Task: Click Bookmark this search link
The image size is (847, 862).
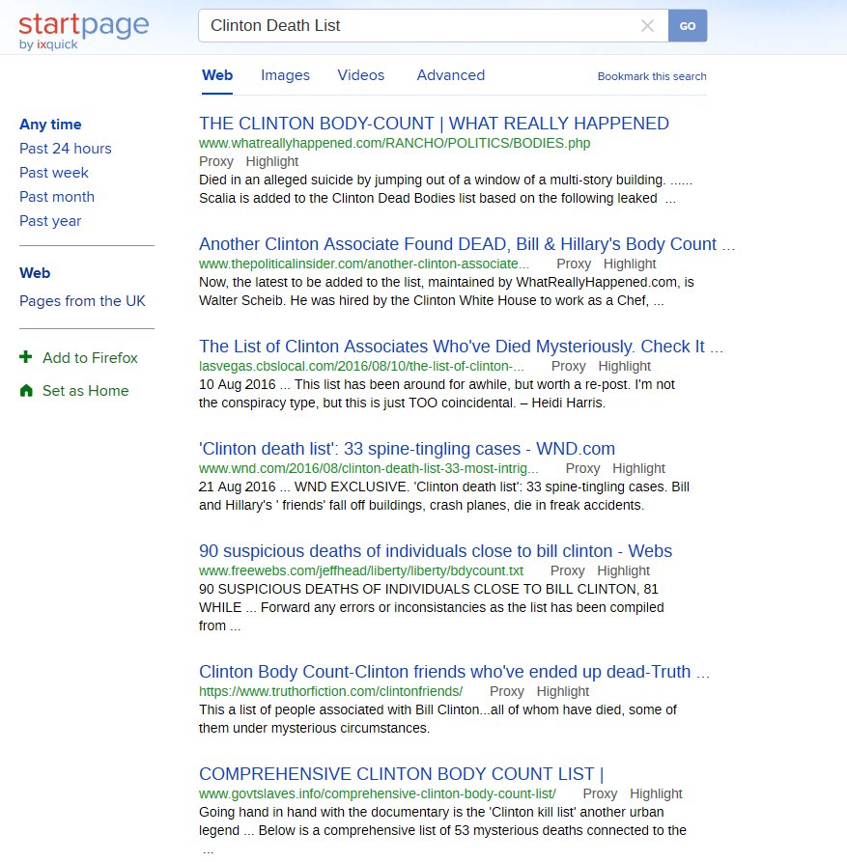Action: click(652, 76)
